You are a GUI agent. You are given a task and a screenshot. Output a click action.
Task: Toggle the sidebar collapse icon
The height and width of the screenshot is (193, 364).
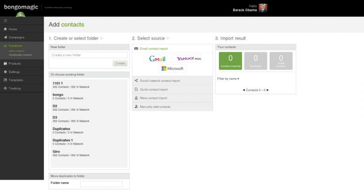(x=5, y=21)
